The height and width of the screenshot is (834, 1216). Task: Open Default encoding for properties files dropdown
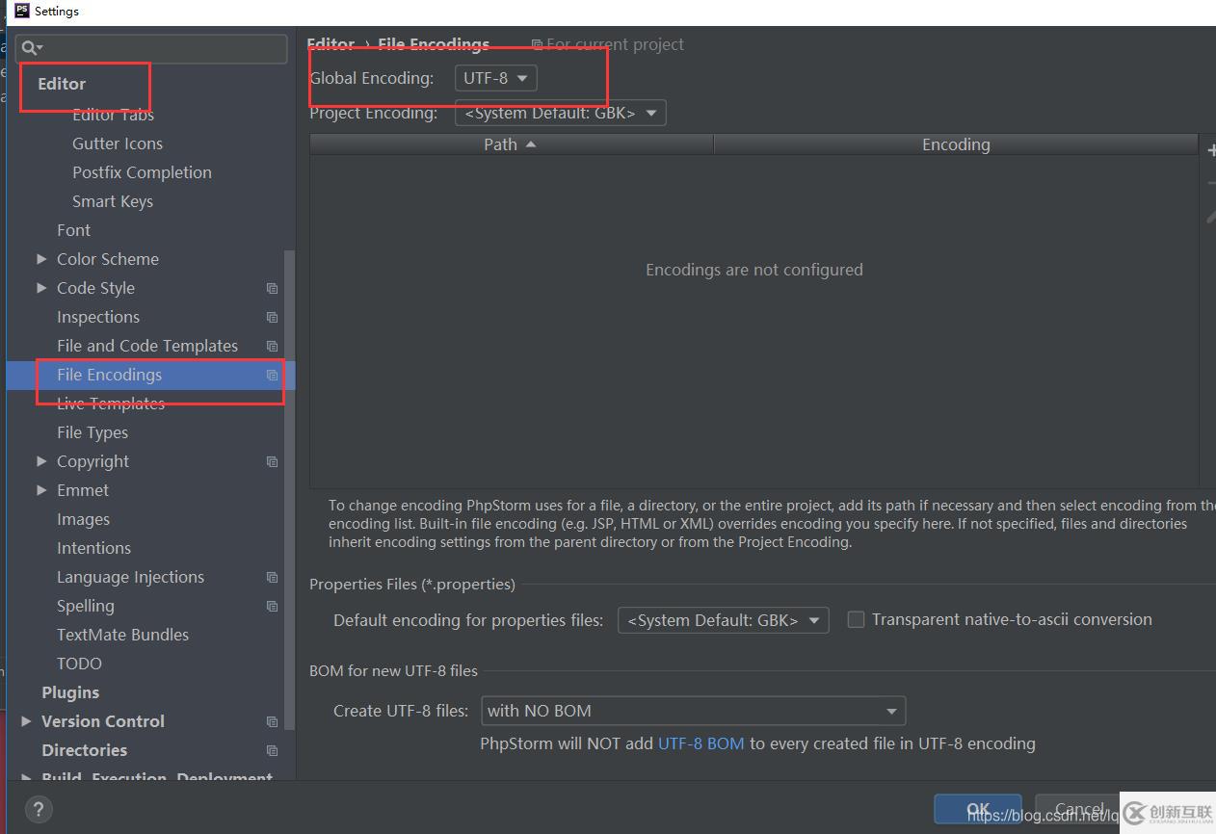(x=723, y=620)
